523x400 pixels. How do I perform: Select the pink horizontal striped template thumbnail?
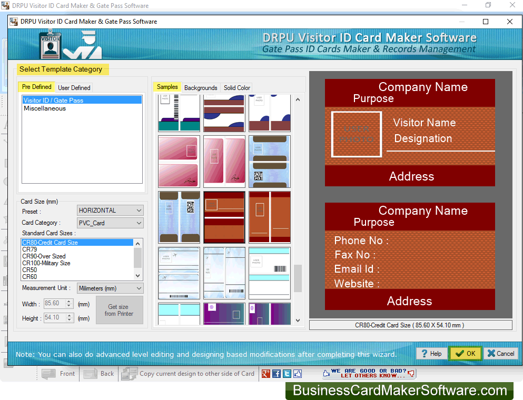point(179,161)
